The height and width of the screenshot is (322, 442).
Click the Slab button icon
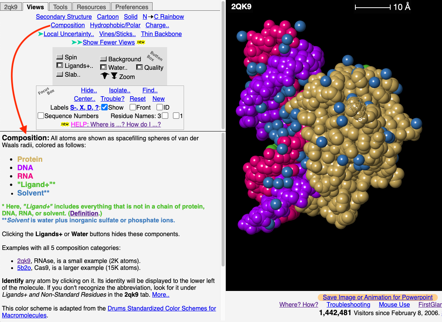click(59, 75)
